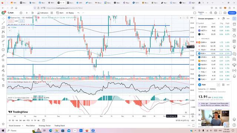Select the crosshair cursor tool
Image resolution: width=237 pixels, height=133 pixels.
coord(3,18)
